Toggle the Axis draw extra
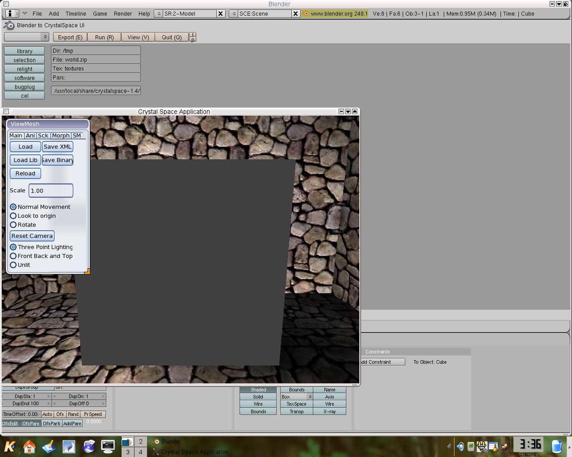The width and height of the screenshot is (572, 457). coord(330,397)
